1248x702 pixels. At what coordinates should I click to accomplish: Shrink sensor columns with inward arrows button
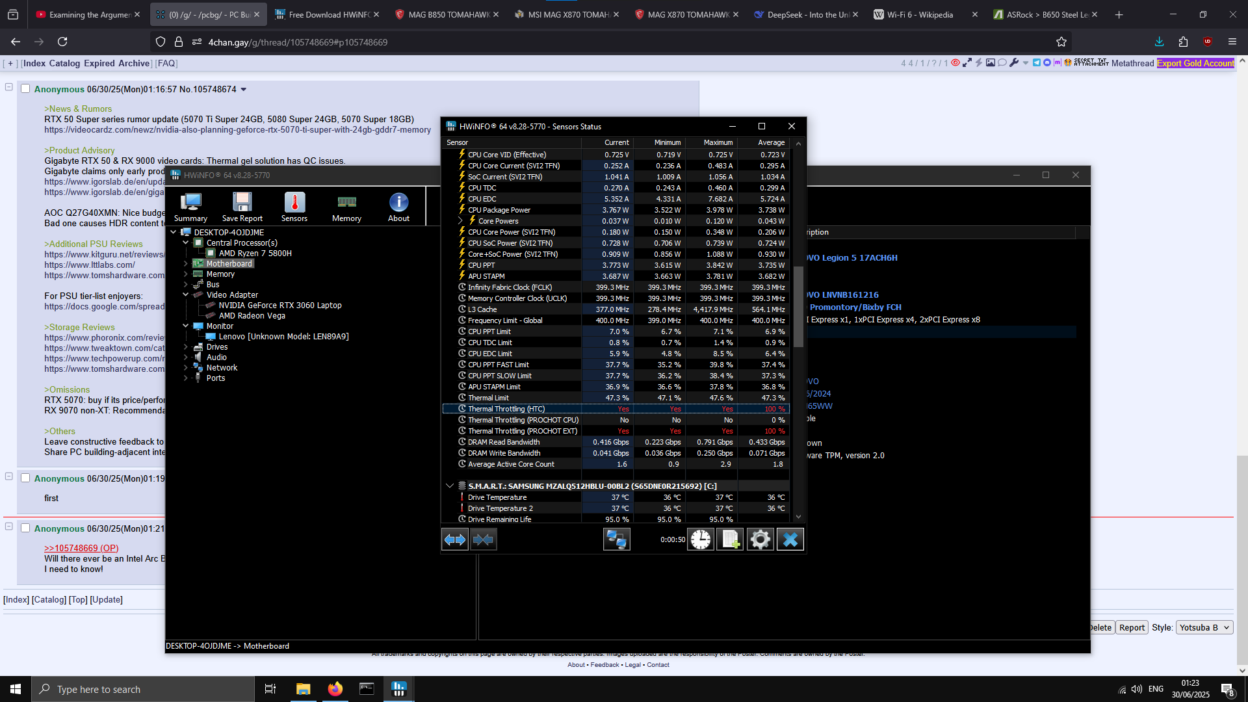pyautogui.click(x=483, y=539)
